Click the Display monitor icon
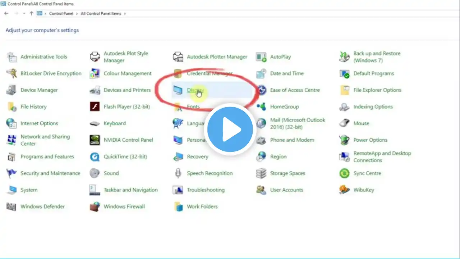460x259 pixels. (x=178, y=90)
